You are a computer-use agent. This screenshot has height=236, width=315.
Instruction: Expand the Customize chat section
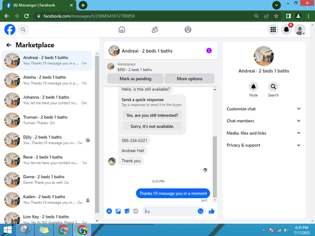pyautogui.click(x=263, y=109)
